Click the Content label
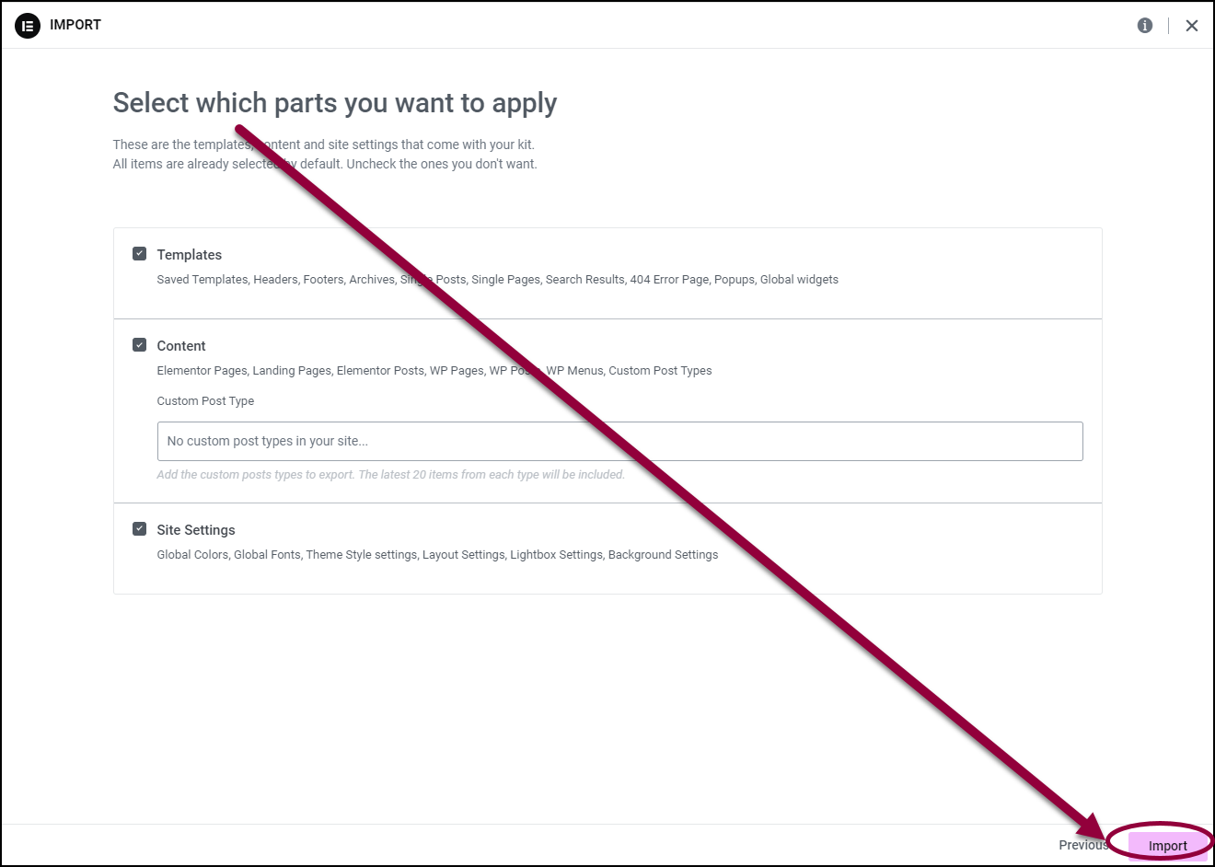 (181, 346)
